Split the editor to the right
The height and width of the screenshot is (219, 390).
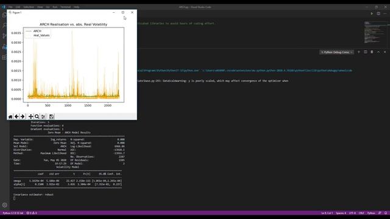(x=378, y=13)
